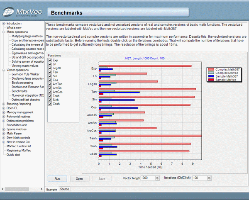Image resolution: width=249 pixels, height=200 pixels.
Task: Run the benchmark with Run button
Action: click(57, 178)
